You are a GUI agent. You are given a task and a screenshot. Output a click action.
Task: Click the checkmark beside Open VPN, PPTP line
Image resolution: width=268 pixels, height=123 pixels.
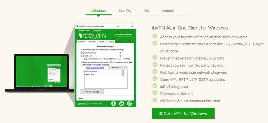tap(155, 79)
